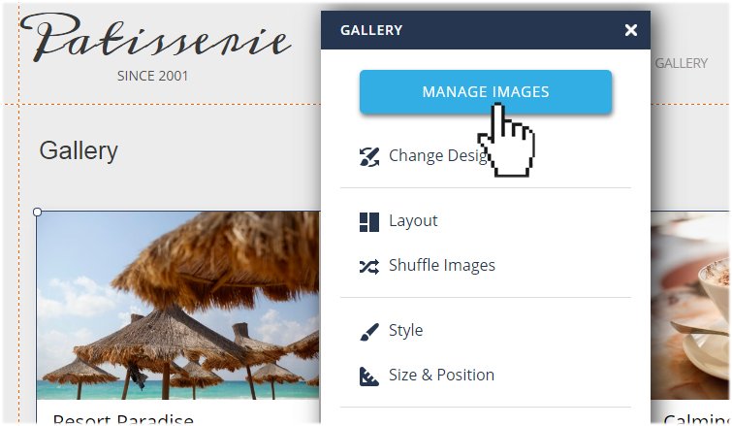
Task: Select the coffee cup gallery image
Action: click(x=690, y=306)
